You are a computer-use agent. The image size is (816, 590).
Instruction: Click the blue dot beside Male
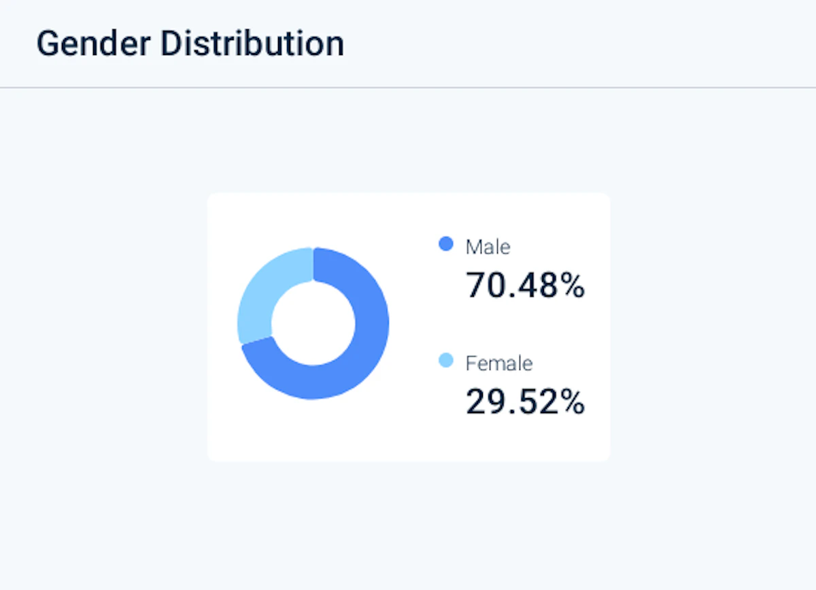[x=446, y=244]
